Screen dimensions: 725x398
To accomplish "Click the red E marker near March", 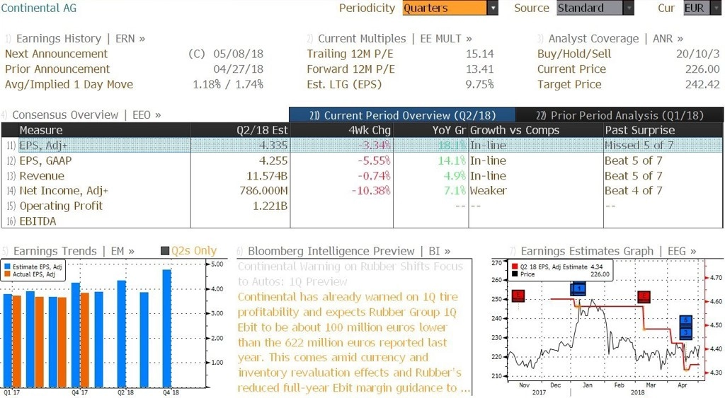I will tap(644, 297).
